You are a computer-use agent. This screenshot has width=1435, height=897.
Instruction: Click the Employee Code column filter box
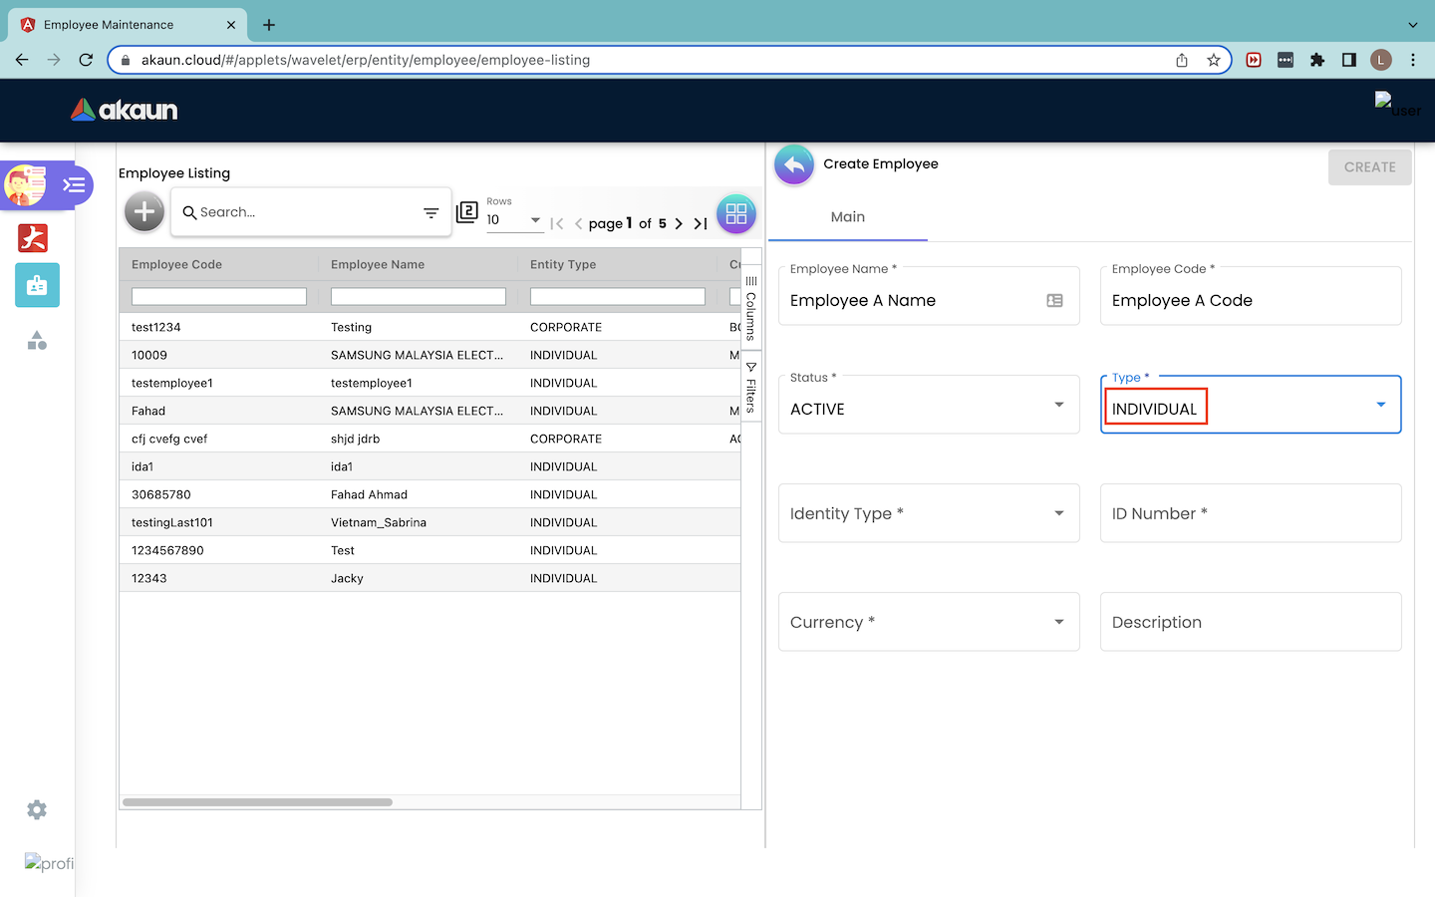point(219,297)
